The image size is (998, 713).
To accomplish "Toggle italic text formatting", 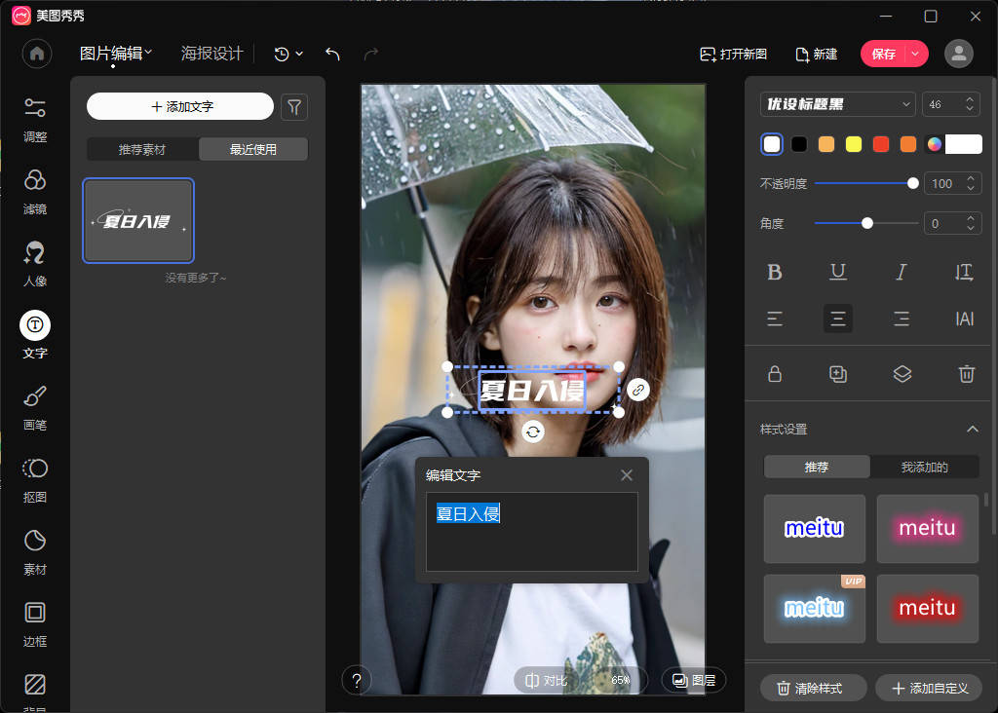I will tap(902, 272).
